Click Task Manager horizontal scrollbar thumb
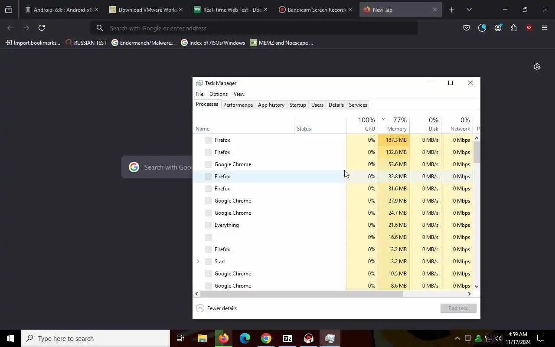 coord(301,294)
